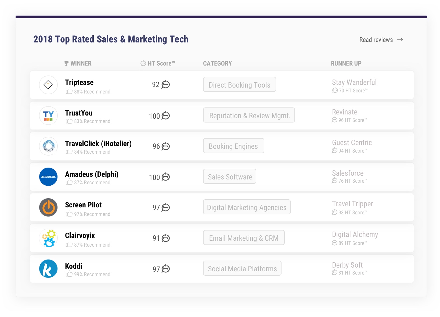Open runner up Travel Tripper
The image size is (440, 317).
pyautogui.click(x=352, y=204)
